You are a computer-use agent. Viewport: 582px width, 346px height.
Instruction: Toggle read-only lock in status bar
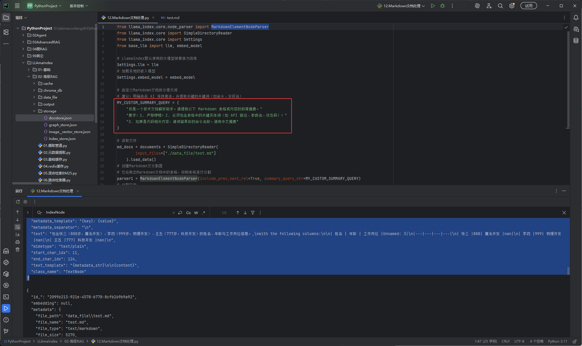575,341
